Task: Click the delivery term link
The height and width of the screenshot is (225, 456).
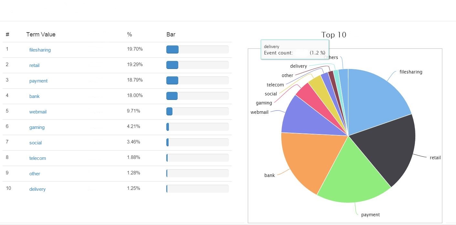Action: (37, 189)
